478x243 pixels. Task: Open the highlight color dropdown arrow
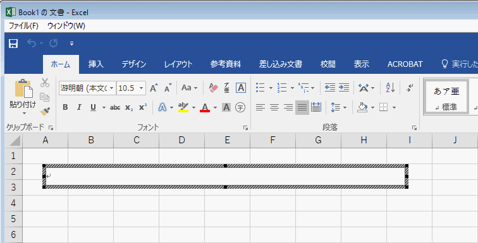pos(194,107)
